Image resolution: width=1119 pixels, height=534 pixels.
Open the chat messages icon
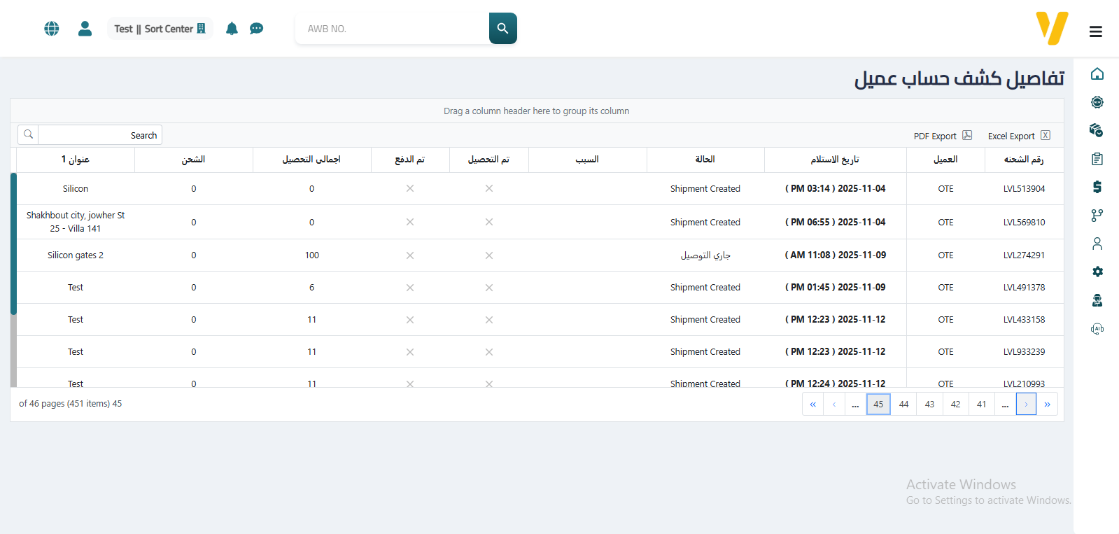[x=257, y=29]
